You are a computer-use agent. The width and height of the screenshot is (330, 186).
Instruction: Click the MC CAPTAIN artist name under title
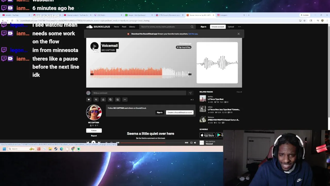tap(108, 50)
